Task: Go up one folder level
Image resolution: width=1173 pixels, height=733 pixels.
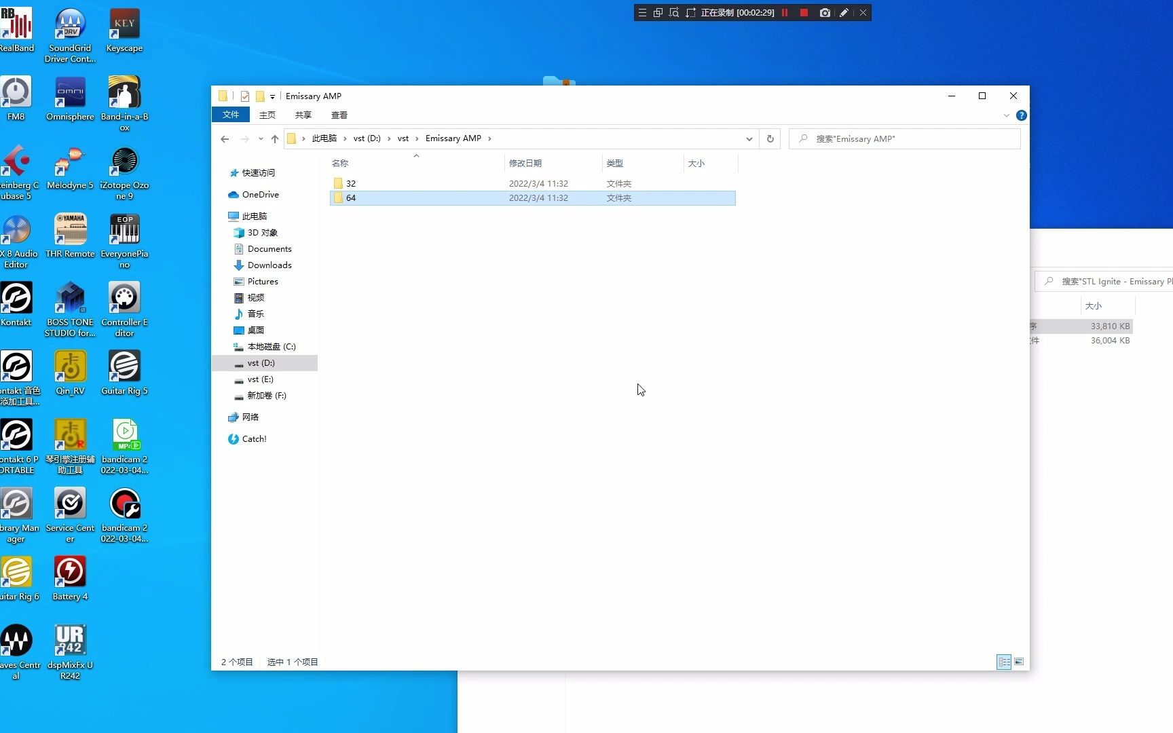Action: (x=275, y=139)
